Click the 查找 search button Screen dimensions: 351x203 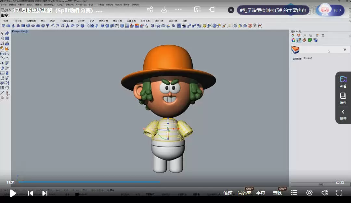pyautogui.click(x=277, y=193)
